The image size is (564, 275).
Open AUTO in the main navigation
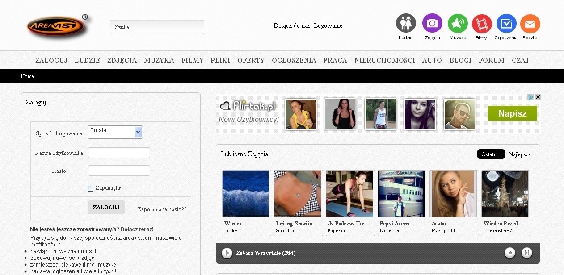pos(432,60)
